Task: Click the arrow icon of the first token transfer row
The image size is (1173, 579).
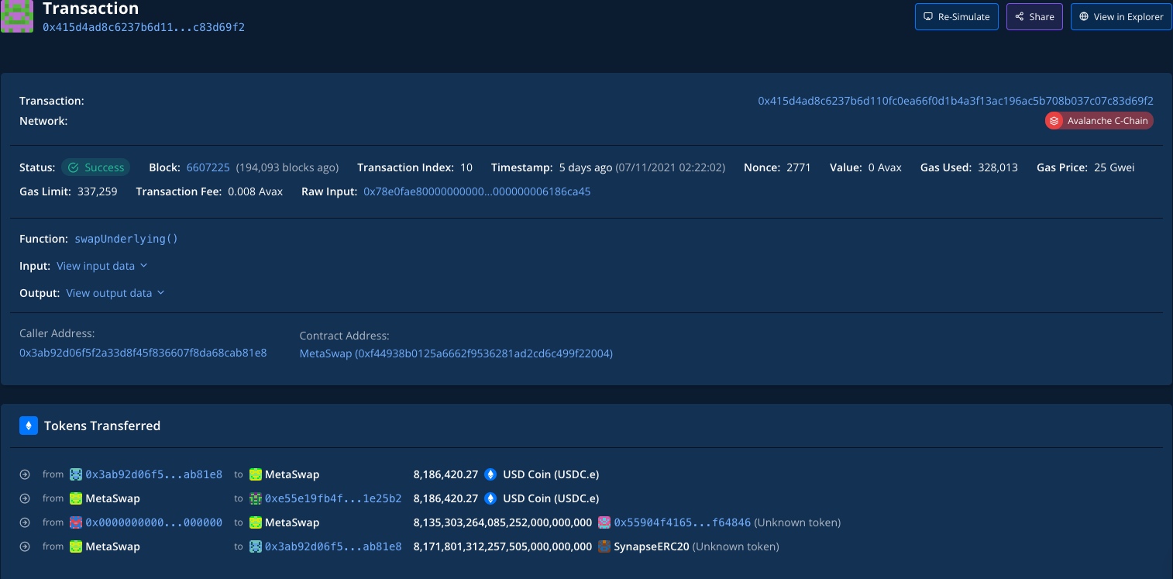Action: (x=25, y=474)
